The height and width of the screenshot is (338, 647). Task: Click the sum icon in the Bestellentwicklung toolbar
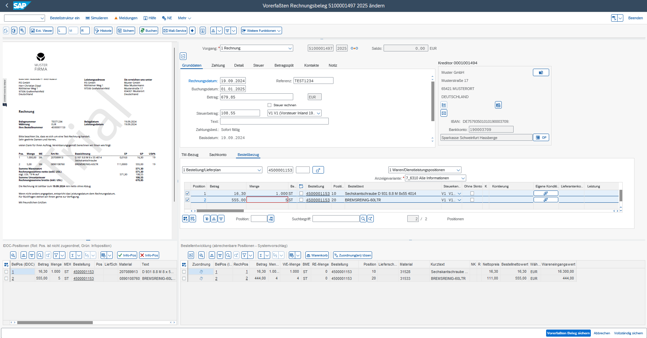pyautogui.click(x=261, y=255)
